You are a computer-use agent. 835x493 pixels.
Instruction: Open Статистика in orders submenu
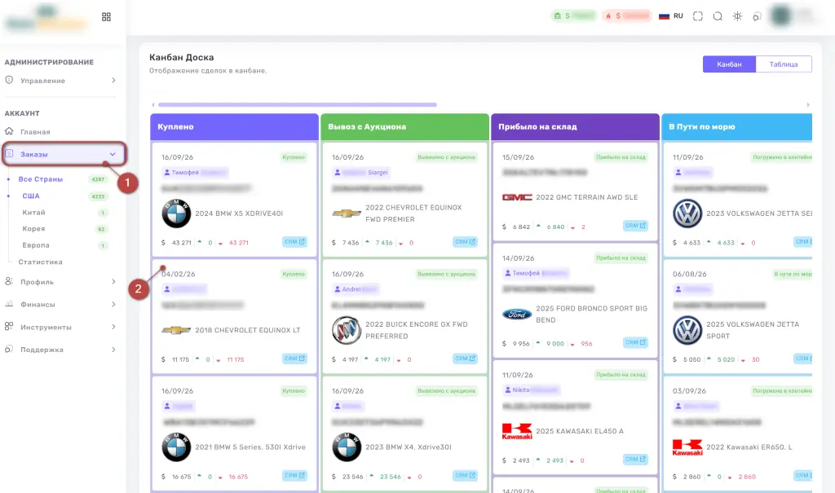point(41,262)
